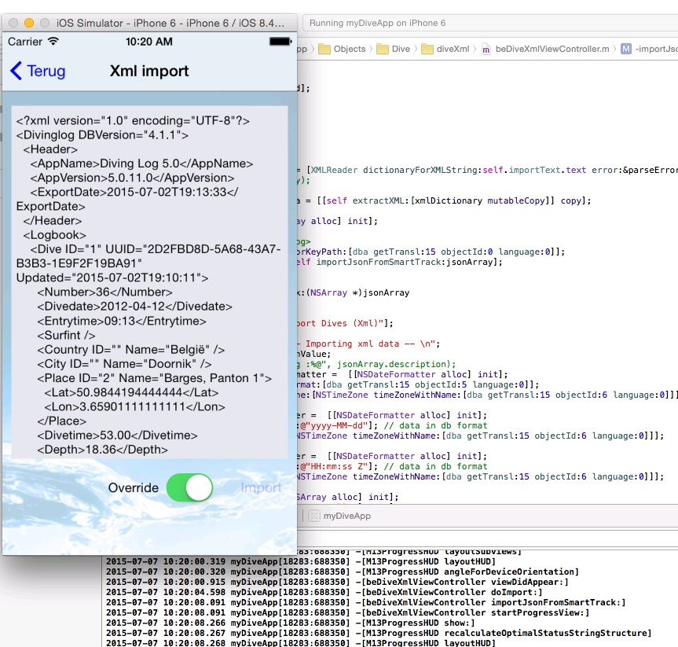Click the AppName Diving Log 5.0 line

coord(141,164)
